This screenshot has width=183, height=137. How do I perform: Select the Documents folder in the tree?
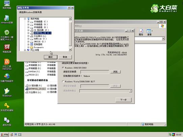tap(38, 47)
